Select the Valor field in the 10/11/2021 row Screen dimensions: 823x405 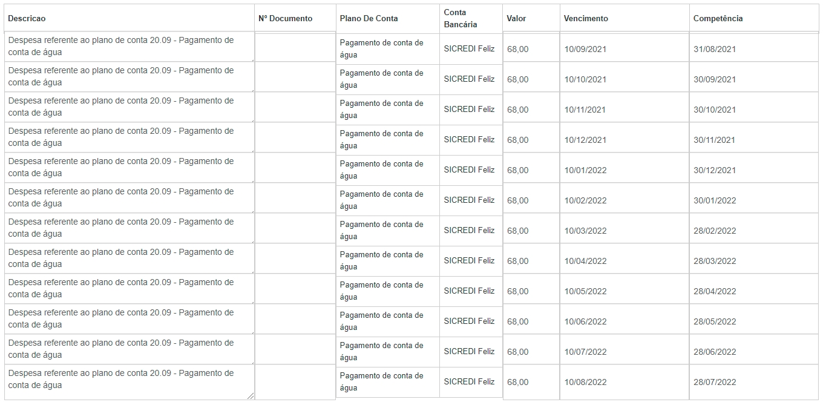[x=531, y=110]
